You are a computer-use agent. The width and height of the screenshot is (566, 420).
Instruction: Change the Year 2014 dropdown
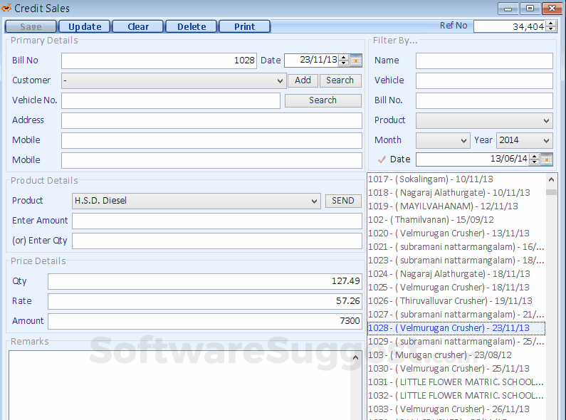tap(546, 140)
